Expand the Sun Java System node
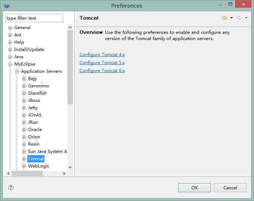Viewport: 254px width, 201px height. (x=24, y=151)
